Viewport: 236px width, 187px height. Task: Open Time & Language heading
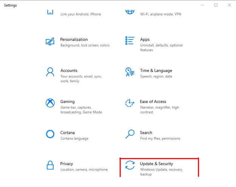click(x=156, y=70)
